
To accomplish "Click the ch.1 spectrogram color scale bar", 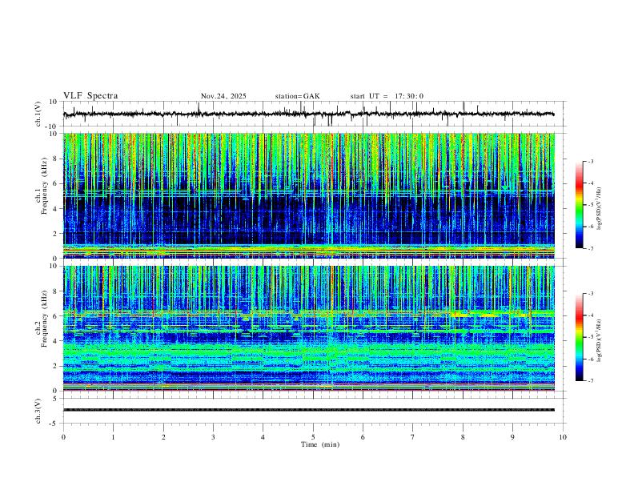I will pyautogui.click(x=579, y=205).
